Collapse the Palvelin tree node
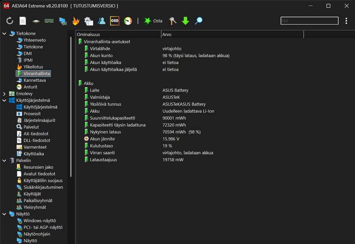The image size is (355, 244). [x=4, y=161]
